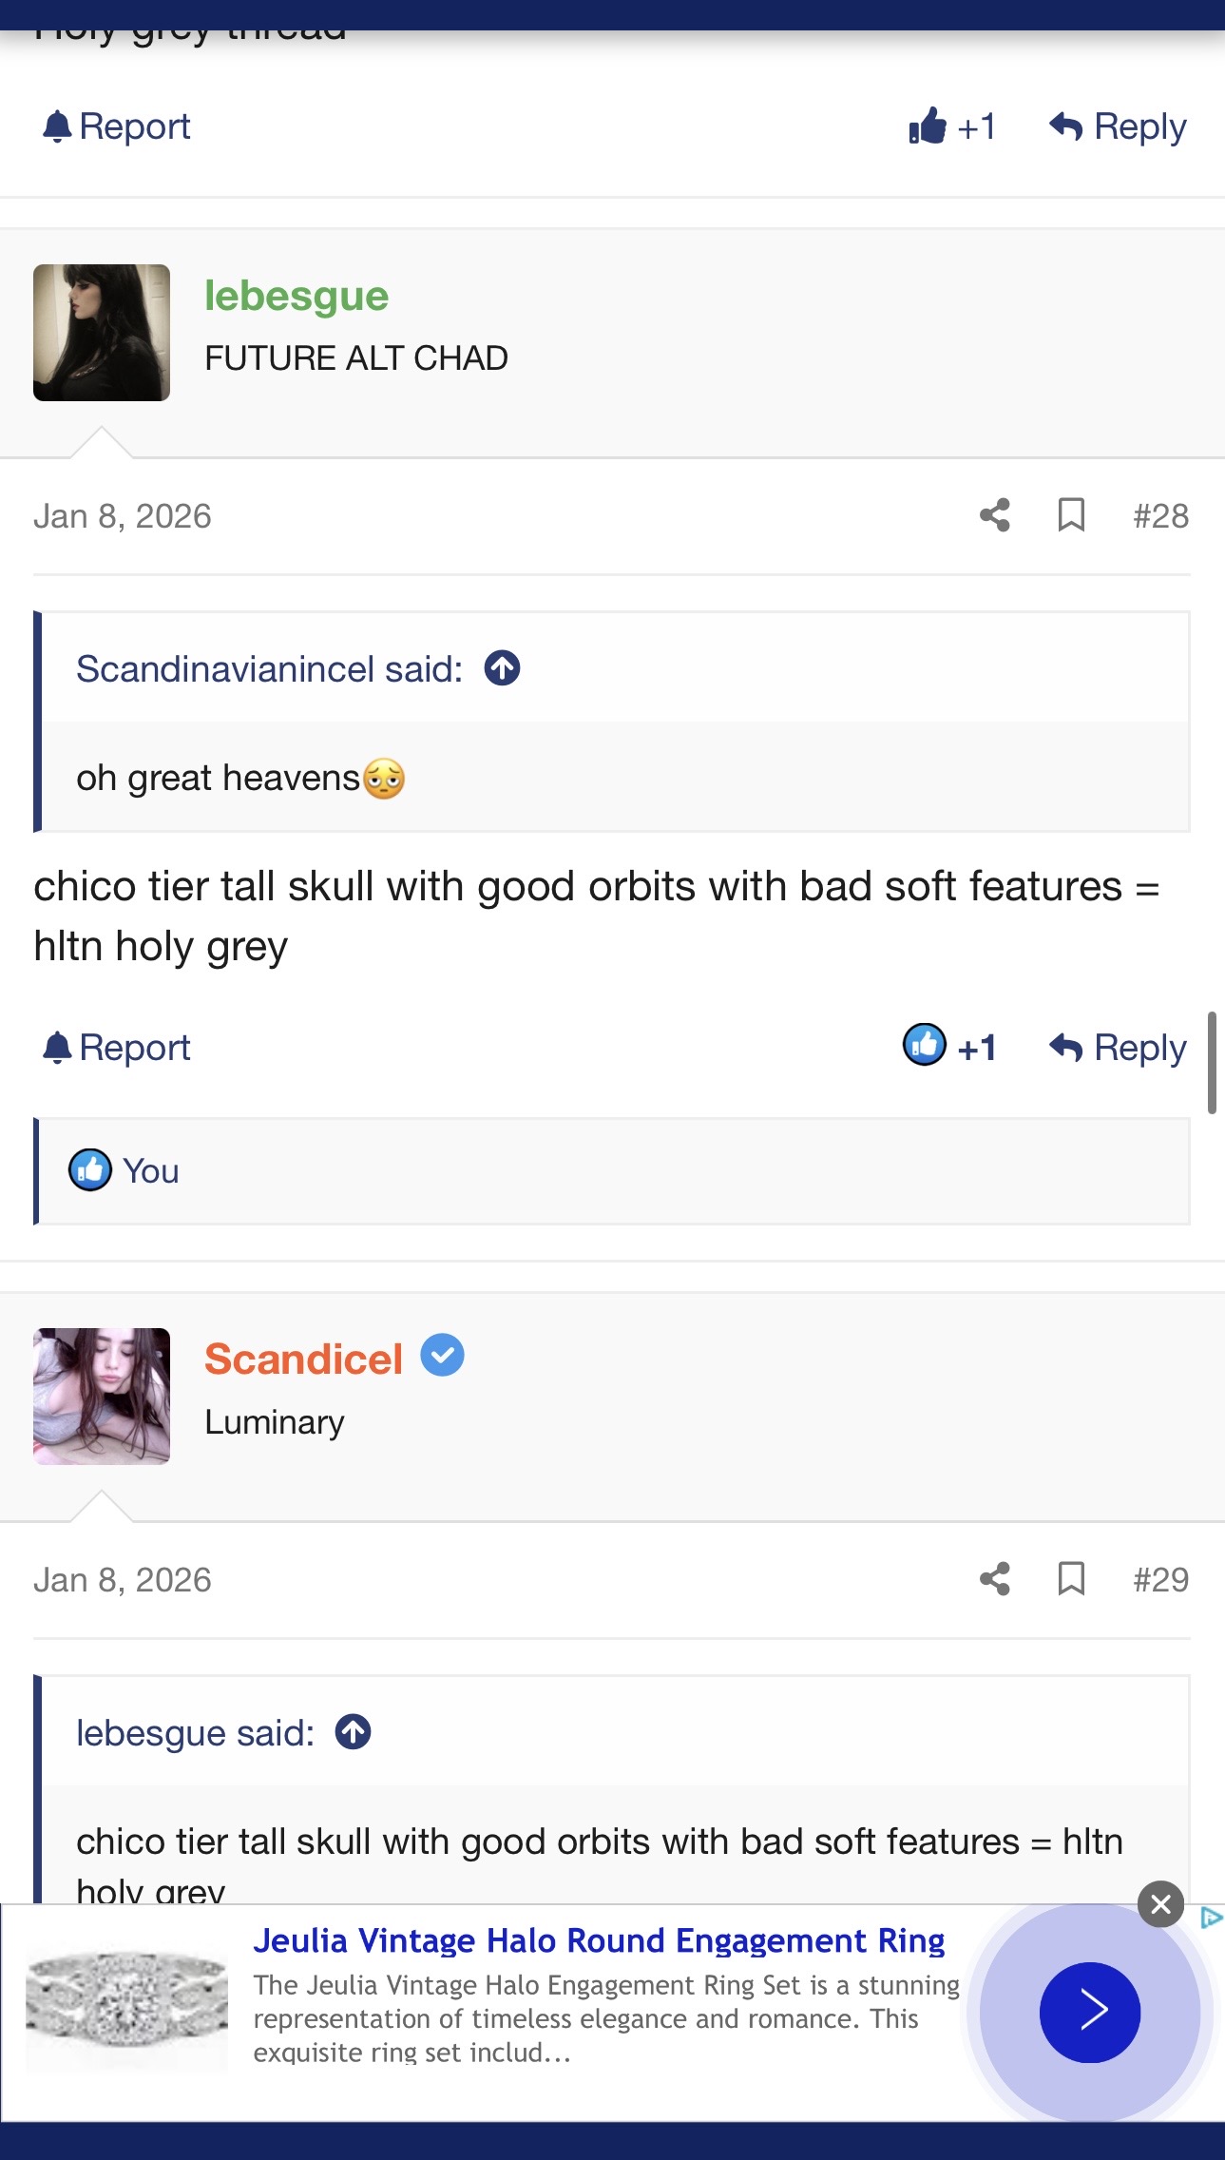Report the top post

pyautogui.click(x=117, y=126)
